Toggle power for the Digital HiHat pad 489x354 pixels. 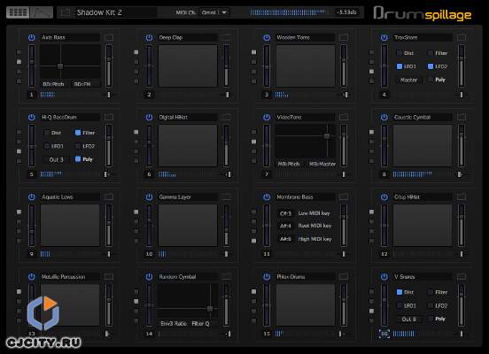tap(149, 117)
